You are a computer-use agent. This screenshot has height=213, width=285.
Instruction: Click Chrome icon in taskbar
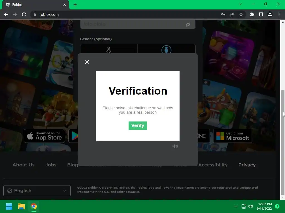(x=34, y=206)
